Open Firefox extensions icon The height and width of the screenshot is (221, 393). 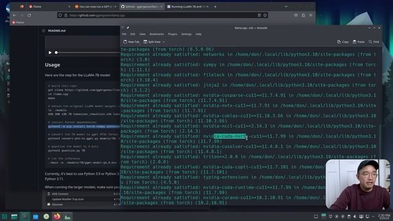303,15
